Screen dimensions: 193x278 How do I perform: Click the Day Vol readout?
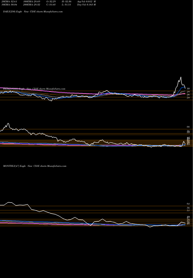click(86, 5)
